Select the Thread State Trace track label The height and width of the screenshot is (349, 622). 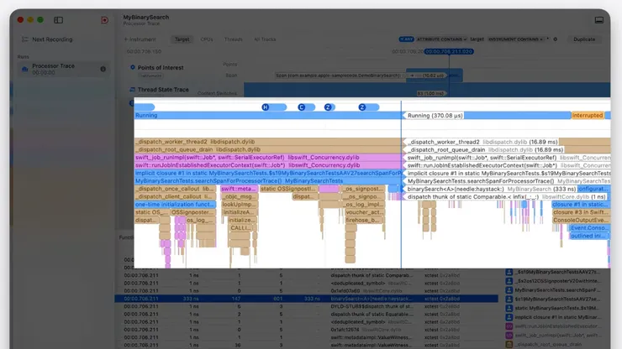[163, 90]
